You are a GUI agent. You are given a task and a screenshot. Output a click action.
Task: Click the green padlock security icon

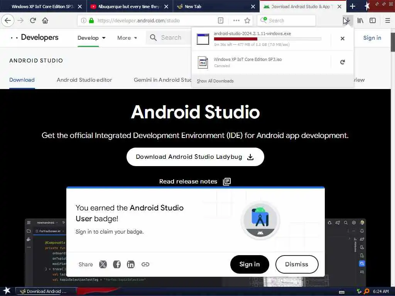(x=91, y=21)
